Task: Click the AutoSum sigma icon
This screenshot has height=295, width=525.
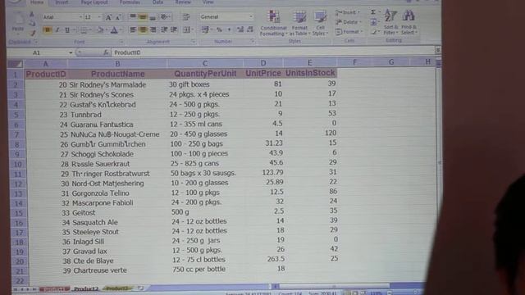Action: tap(373, 12)
